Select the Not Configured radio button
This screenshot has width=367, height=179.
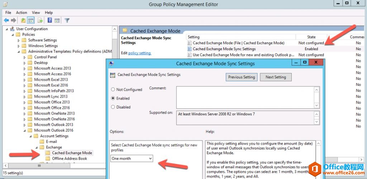pyautogui.click(x=113, y=89)
